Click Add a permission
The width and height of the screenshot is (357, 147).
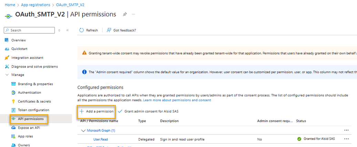pos(96,111)
